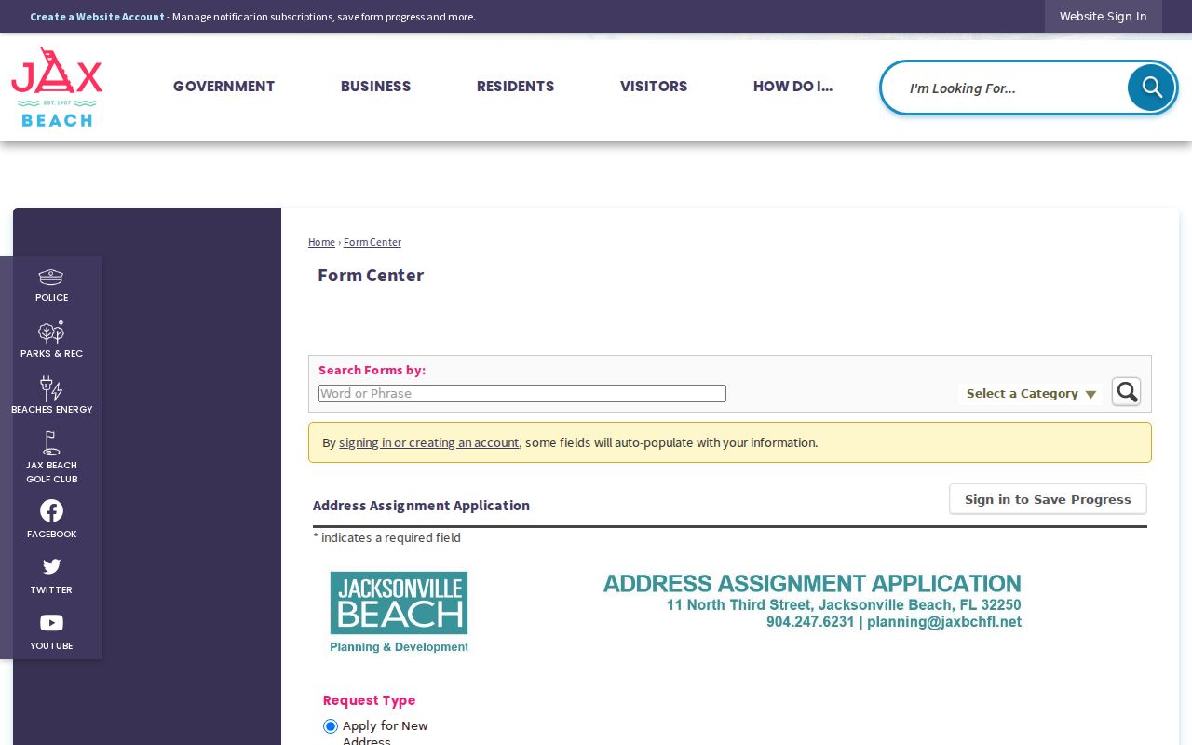Click the planning@jaxbchfl.net contact text

[944, 622]
